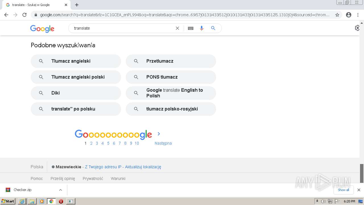This screenshot has width=364, height=205.
Task: Click the volume icon in system tray
Action: click(x=323, y=201)
